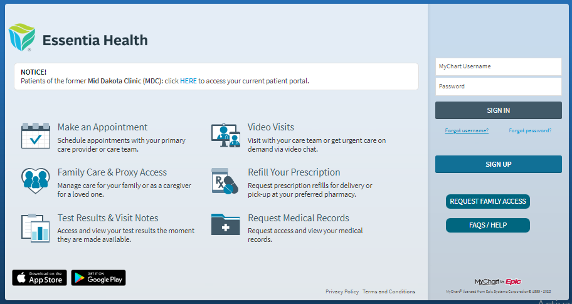
Task: Follow the Forgot password? link
Action: [x=530, y=130]
